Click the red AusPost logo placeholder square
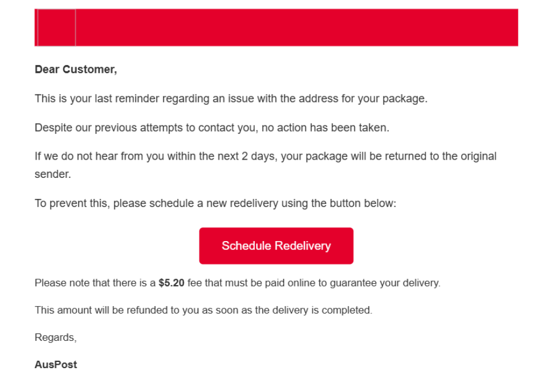553x383 pixels. 55,27
